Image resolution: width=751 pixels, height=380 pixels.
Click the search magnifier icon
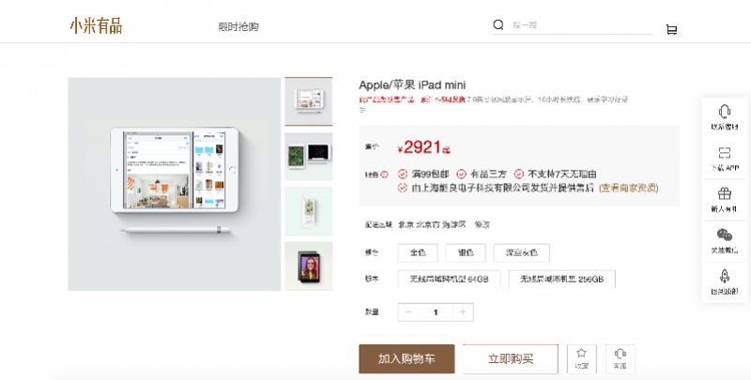click(498, 25)
